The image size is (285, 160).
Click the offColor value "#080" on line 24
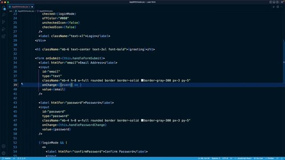pos(64,18)
